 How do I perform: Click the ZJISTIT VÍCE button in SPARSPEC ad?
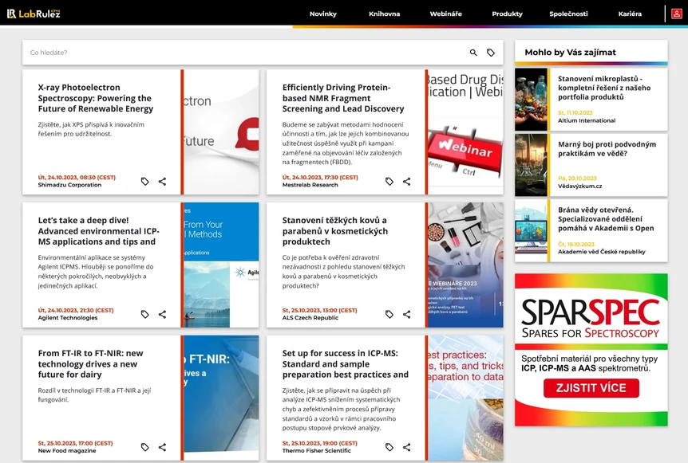click(591, 388)
